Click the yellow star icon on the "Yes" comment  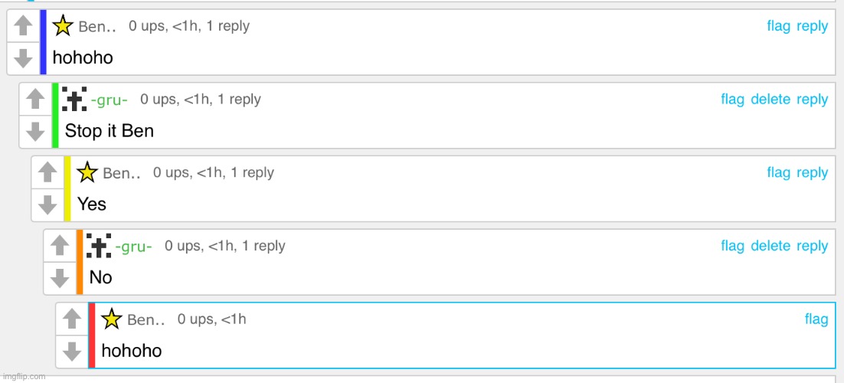[87, 172]
